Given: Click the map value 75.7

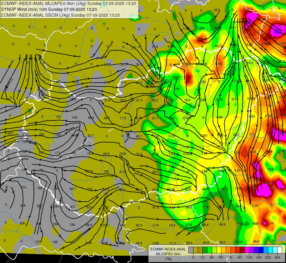Looking at the screenshot, I should coord(123,65).
